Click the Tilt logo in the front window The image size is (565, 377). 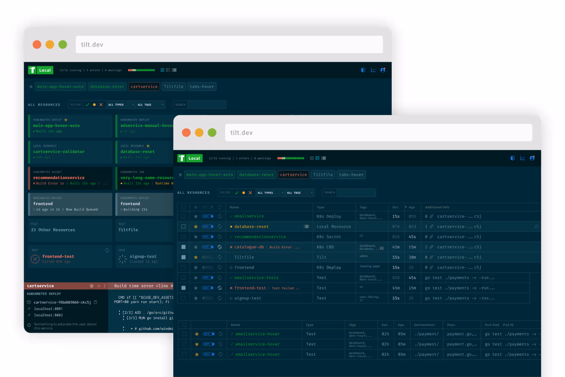coord(181,158)
